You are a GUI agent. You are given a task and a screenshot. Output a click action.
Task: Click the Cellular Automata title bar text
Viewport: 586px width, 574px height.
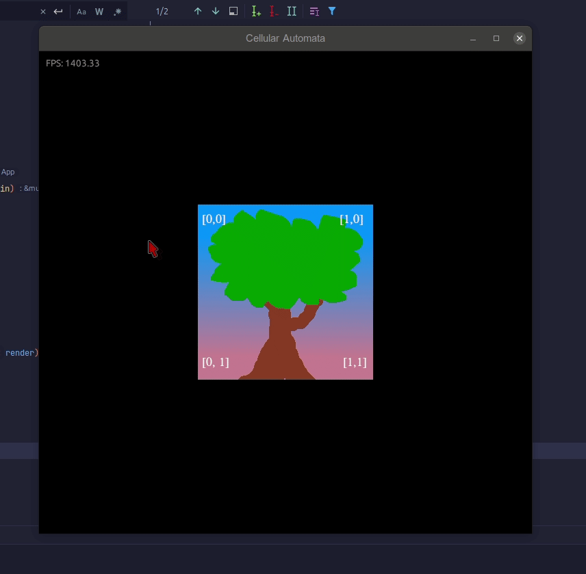coord(285,38)
